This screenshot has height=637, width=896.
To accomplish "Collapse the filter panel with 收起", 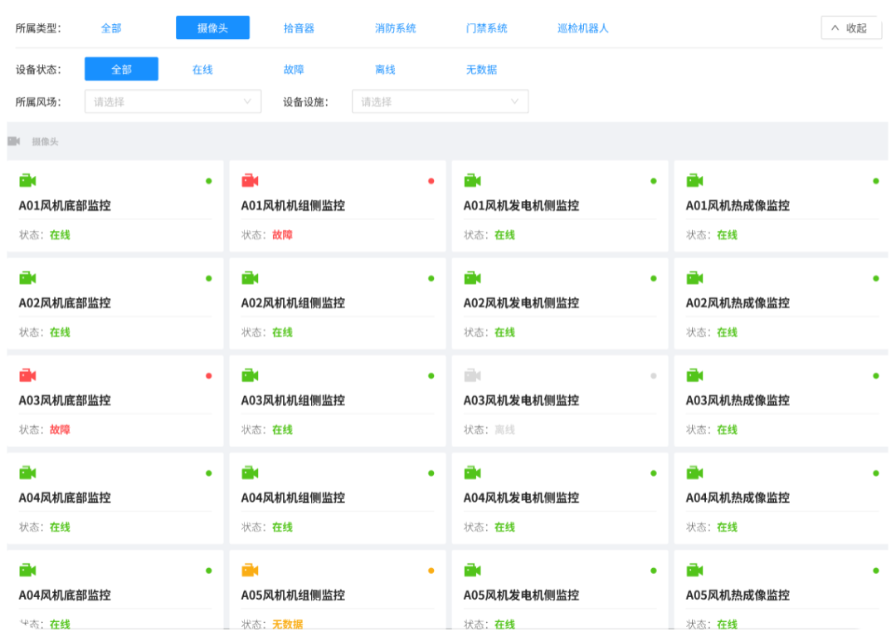I will [850, 28].
